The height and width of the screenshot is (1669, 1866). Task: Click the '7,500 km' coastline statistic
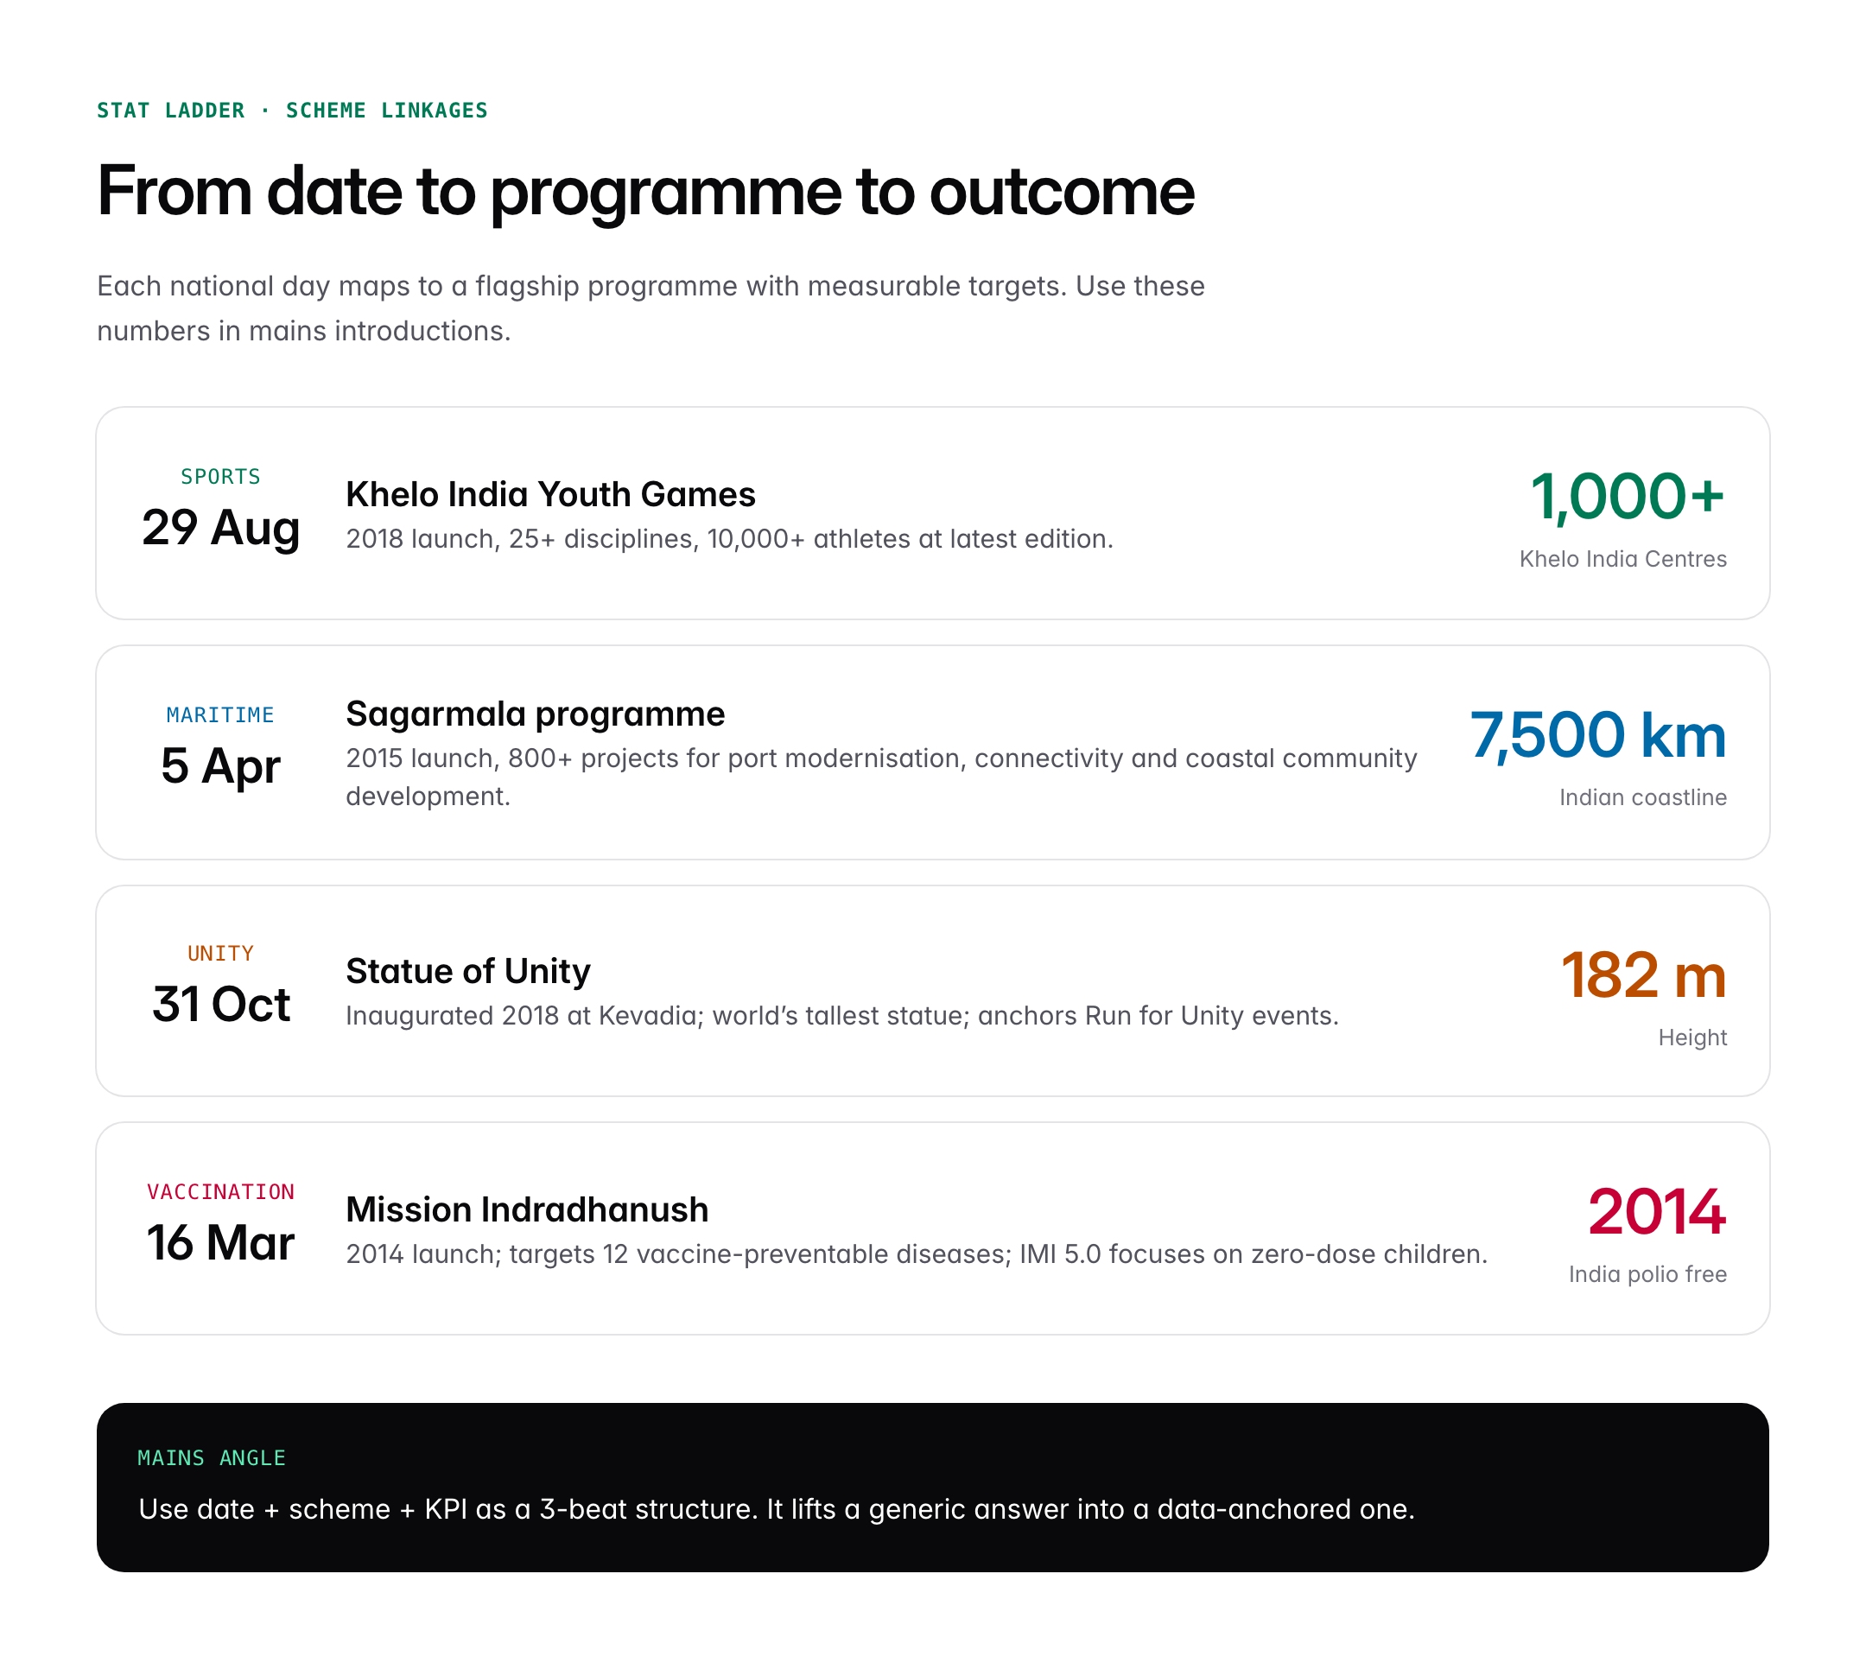(1597, 735)
